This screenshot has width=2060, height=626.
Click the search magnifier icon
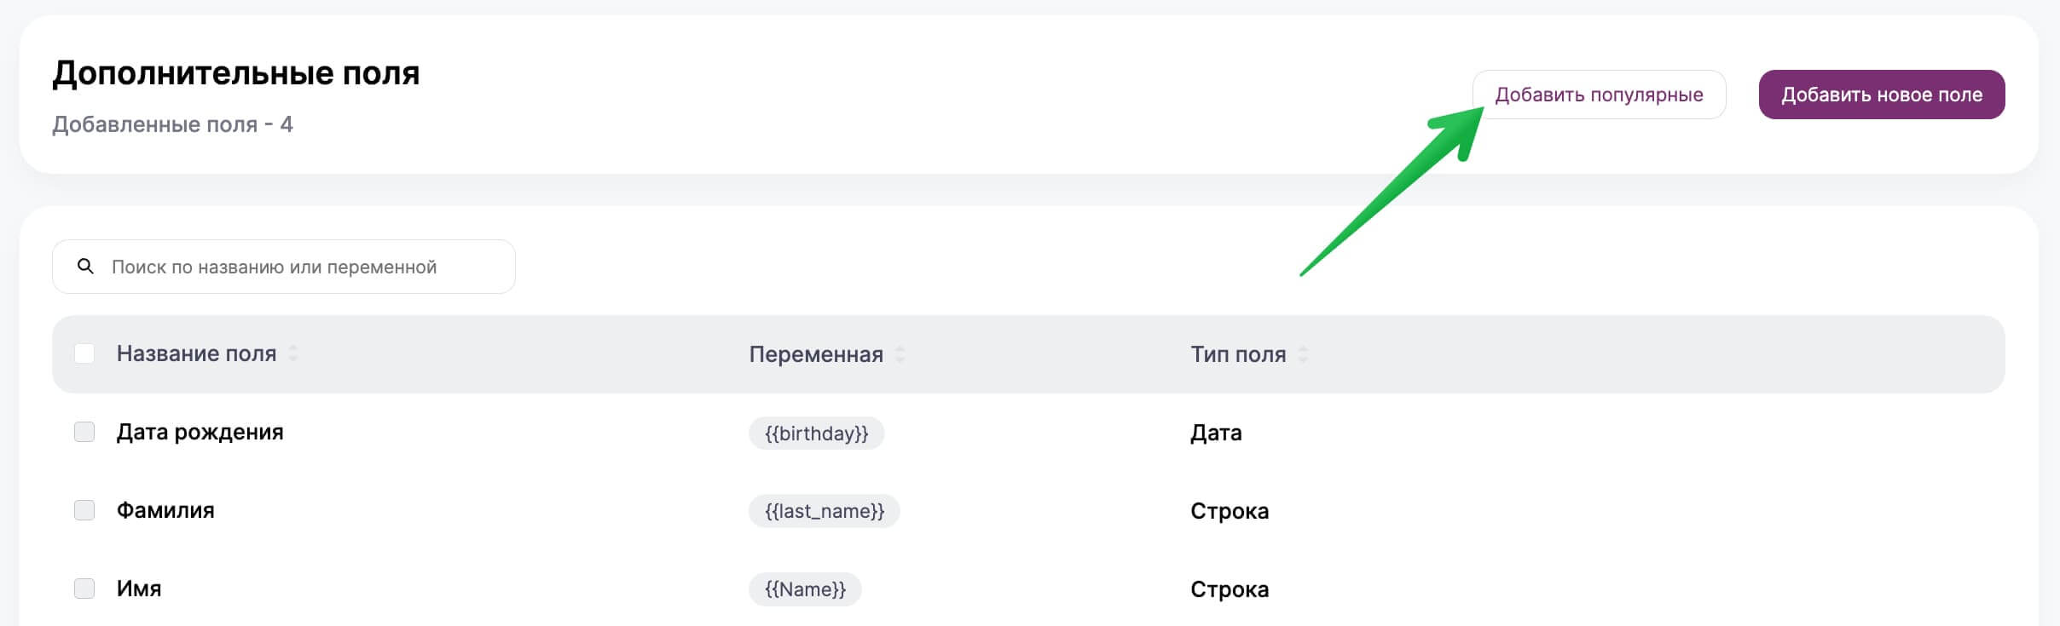tap(85, 267)
